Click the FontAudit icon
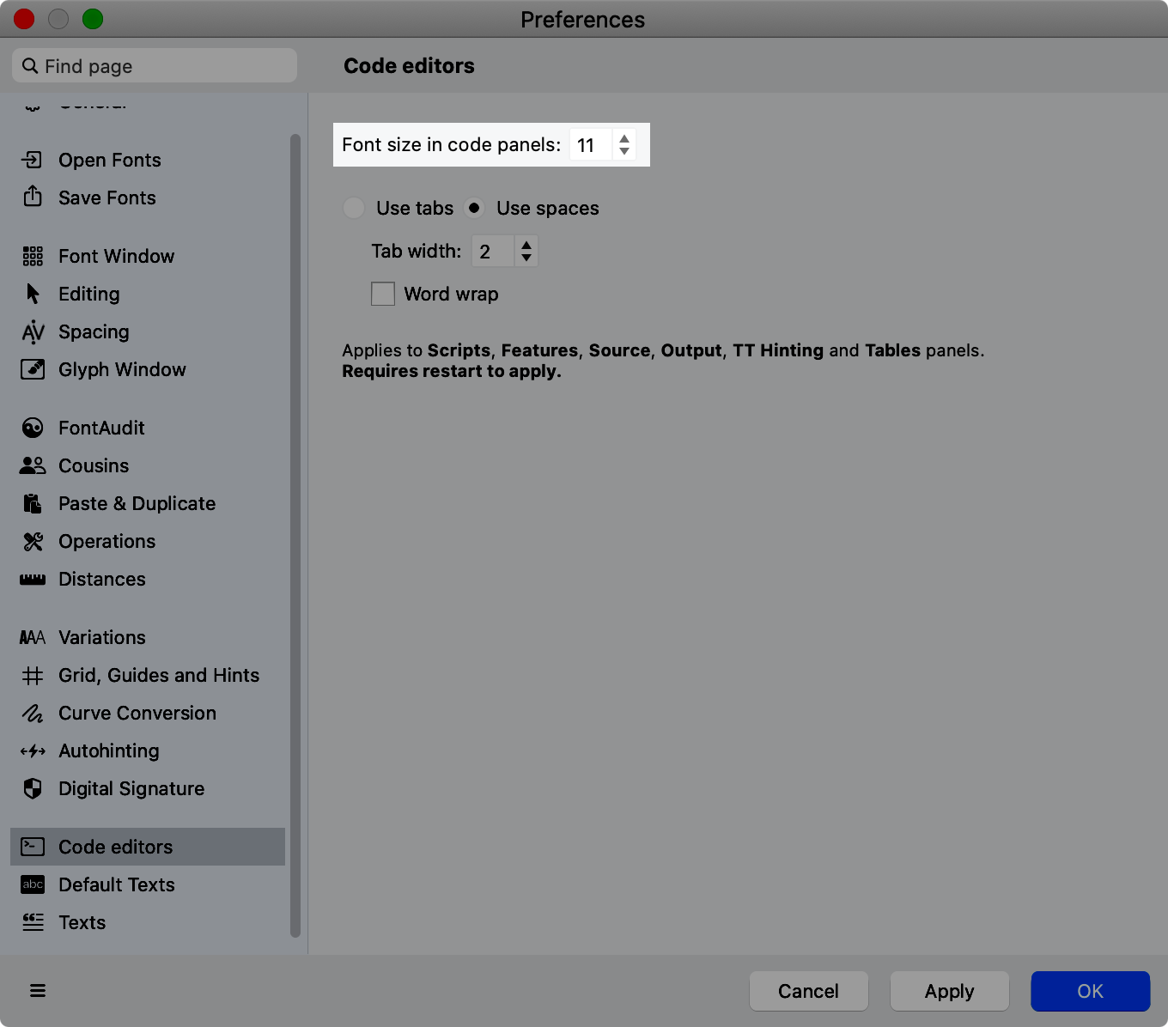 click(33, 428)
